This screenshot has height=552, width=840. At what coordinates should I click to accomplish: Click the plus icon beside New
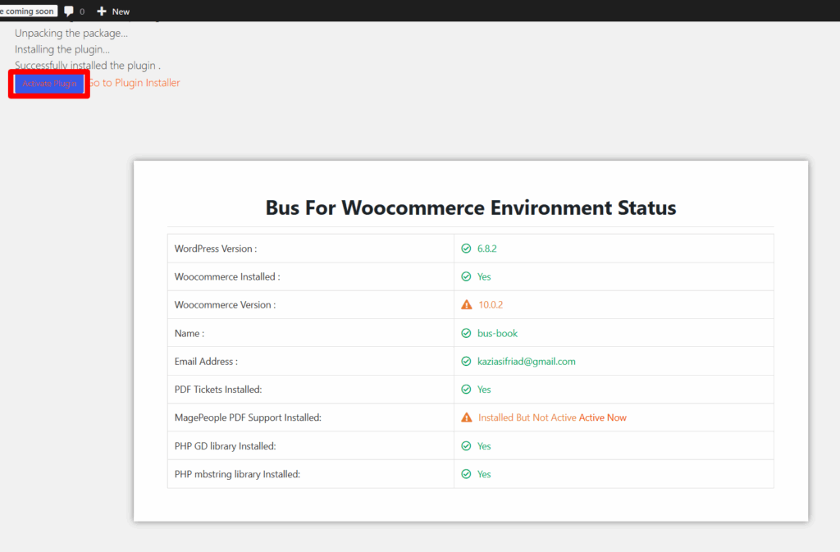pyautogui.click(x=101, y=11)
